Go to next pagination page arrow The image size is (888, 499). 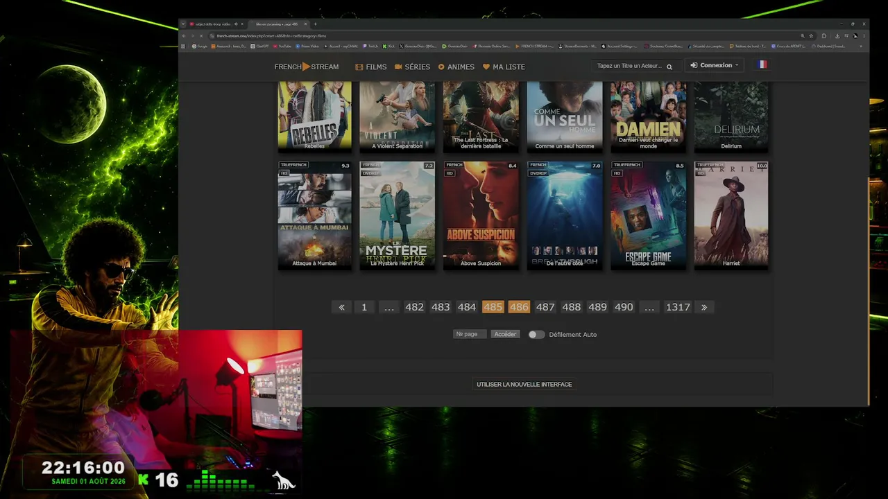704,307
